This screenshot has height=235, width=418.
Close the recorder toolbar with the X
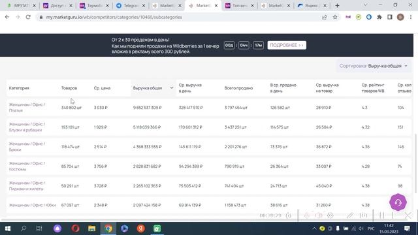click(408, 215)
